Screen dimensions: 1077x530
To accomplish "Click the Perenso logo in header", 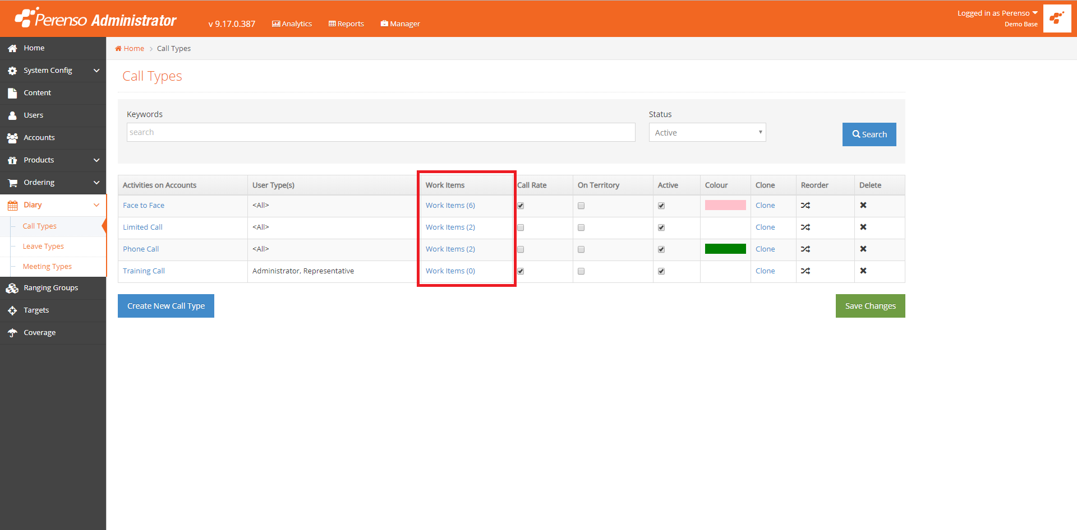I will (x=95, y=18).
